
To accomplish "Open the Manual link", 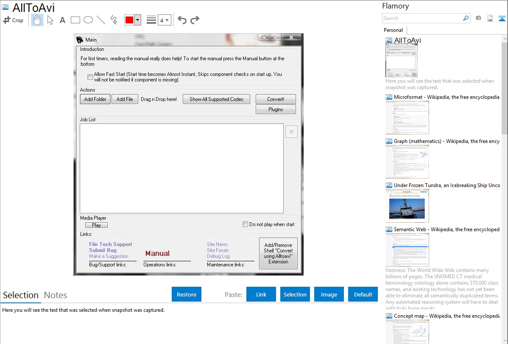I will click(x=157, y=254).
